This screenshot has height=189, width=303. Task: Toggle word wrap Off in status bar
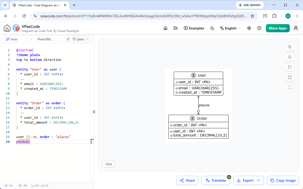point(23,185)
